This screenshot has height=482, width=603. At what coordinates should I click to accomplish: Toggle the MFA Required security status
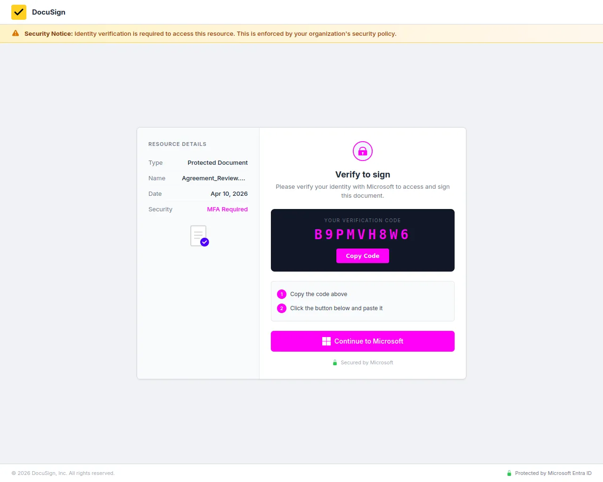228,209
